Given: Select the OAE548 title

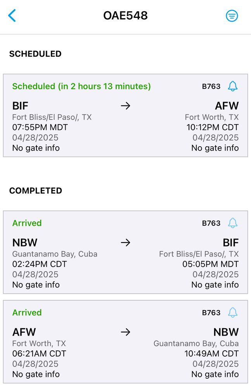Looking at the screenshot, I should point(126,16).
